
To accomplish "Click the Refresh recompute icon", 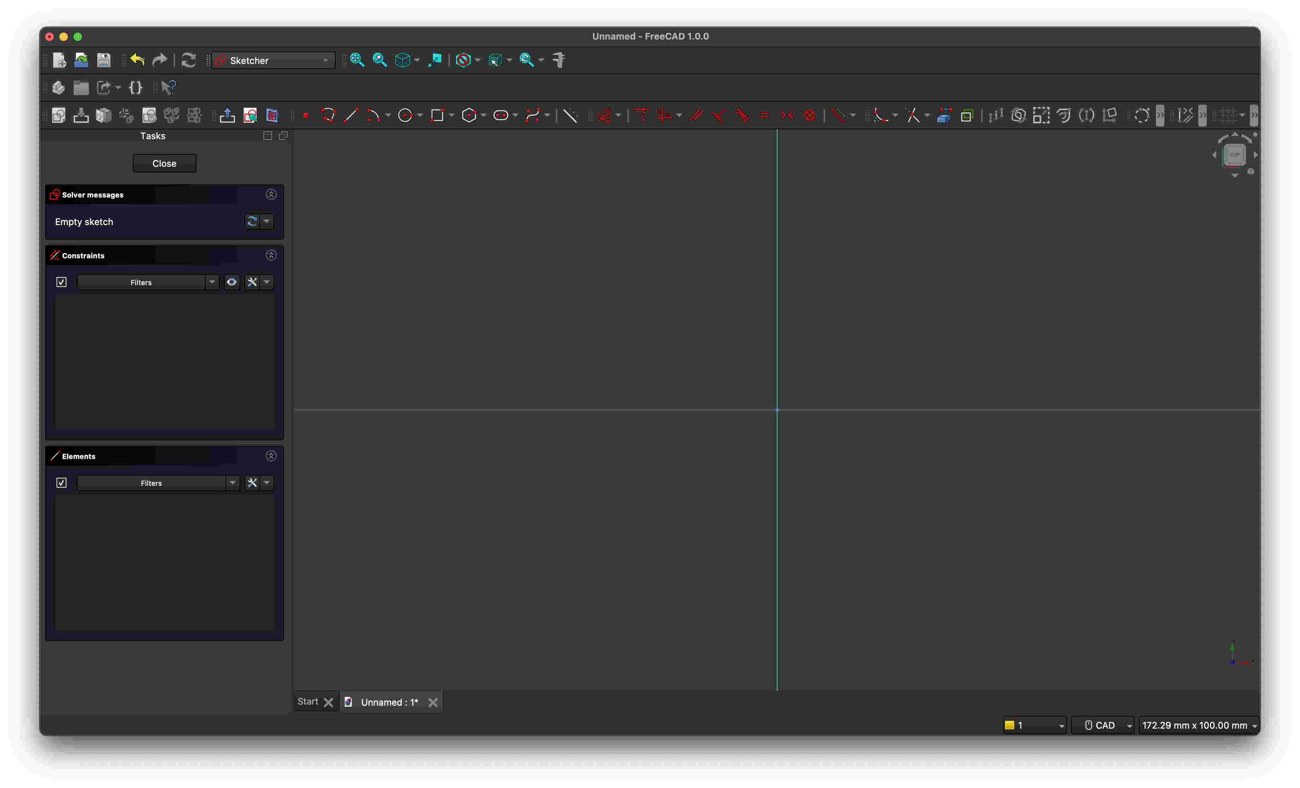I will 188,60.
